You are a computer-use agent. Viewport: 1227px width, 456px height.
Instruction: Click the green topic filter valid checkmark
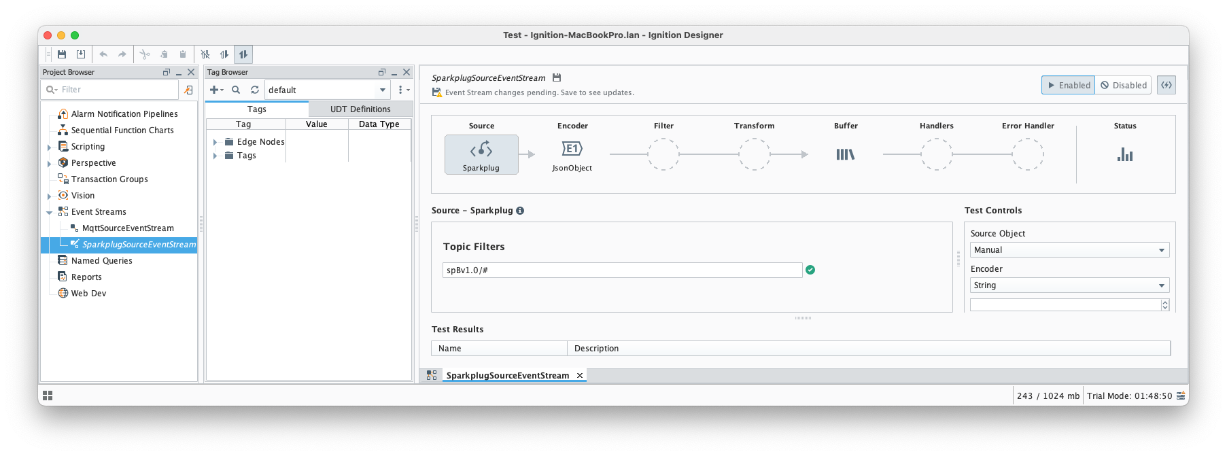(810, 270)
